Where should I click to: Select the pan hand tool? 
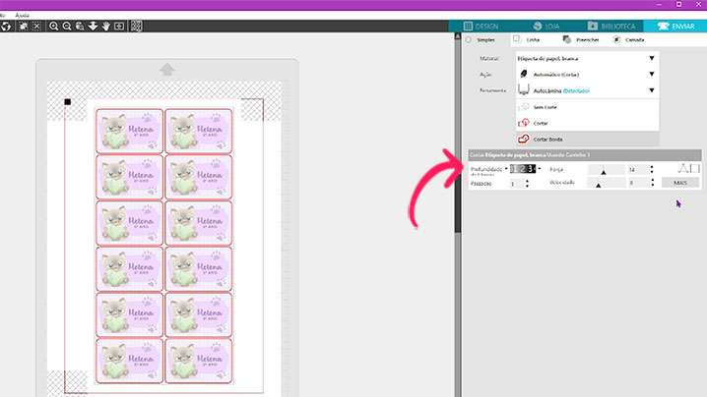[x=105, y=27]
